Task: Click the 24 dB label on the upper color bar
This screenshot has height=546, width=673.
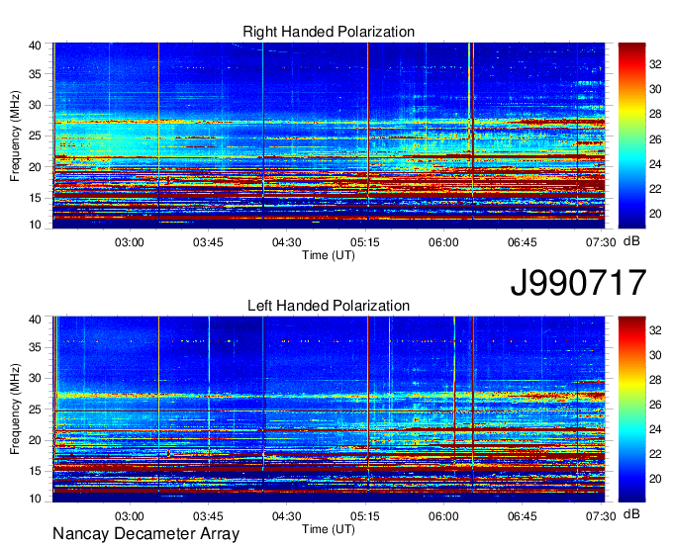Action: (x=655, y=164)
